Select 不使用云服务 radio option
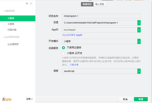Screen dimensions: 152x103 point(64,48)
